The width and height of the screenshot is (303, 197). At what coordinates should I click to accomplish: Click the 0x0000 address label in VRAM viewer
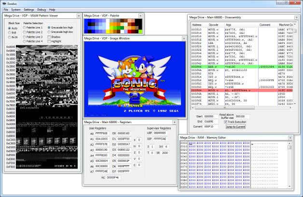coord(11,47)
